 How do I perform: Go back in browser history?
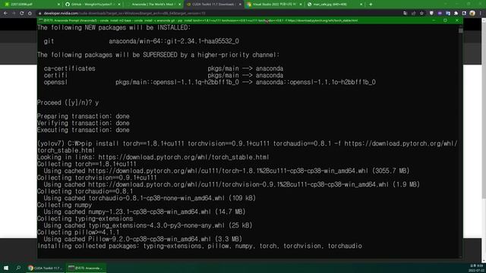tap(5, 14)
